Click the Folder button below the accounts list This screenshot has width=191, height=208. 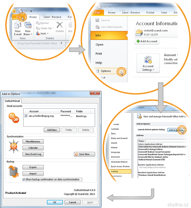(69, 130)
